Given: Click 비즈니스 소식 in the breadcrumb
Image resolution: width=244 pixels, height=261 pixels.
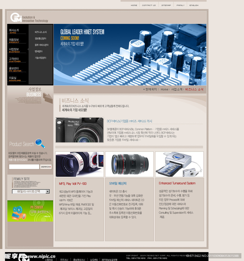Looking at the screenshot, I should pos(194,89).
